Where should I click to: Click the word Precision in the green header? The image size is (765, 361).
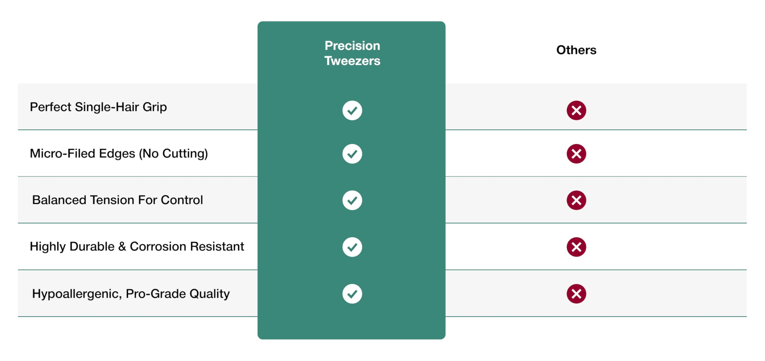click(352, 46)
